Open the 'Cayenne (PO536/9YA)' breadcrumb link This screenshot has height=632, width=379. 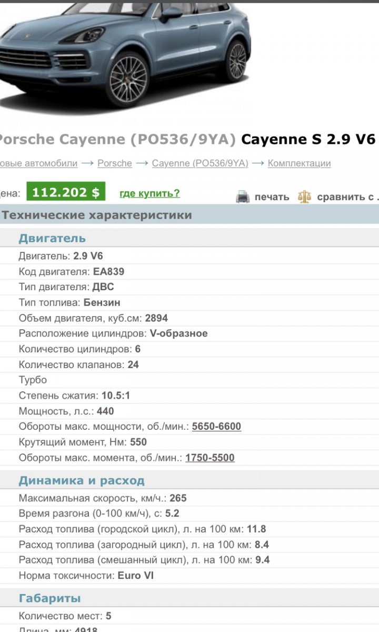click(200, 163)
